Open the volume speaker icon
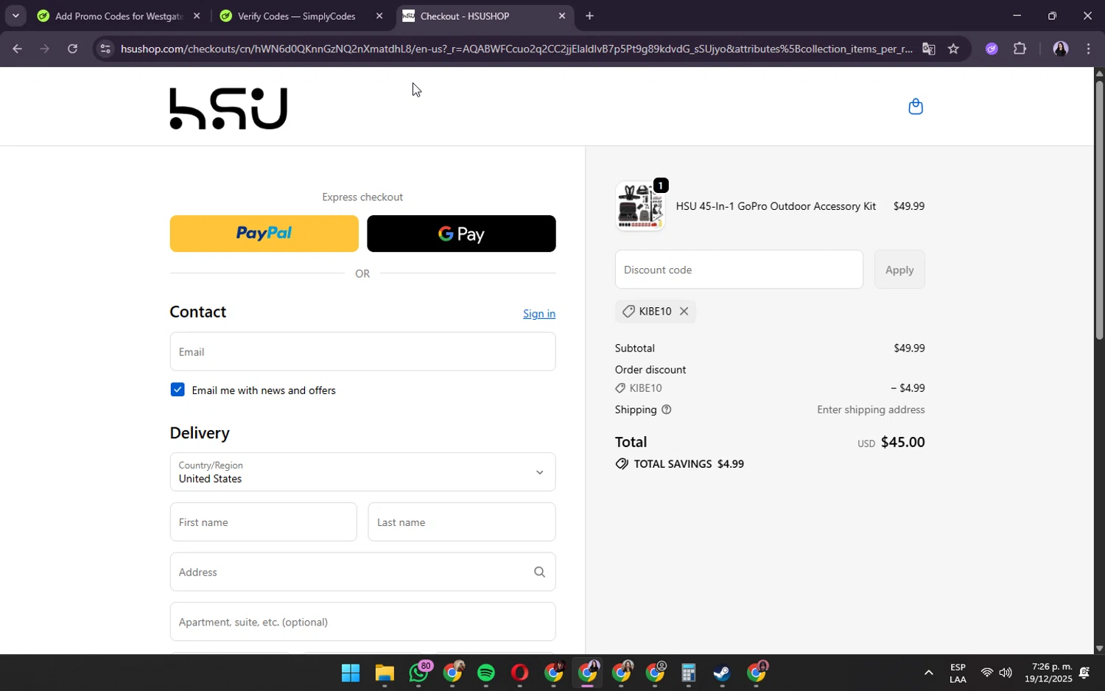 pos(1006,673)
